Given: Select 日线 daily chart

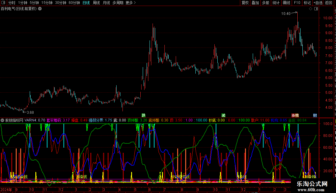Looking at the screenshot, I should pyautogui.click(x=86, y=3).
